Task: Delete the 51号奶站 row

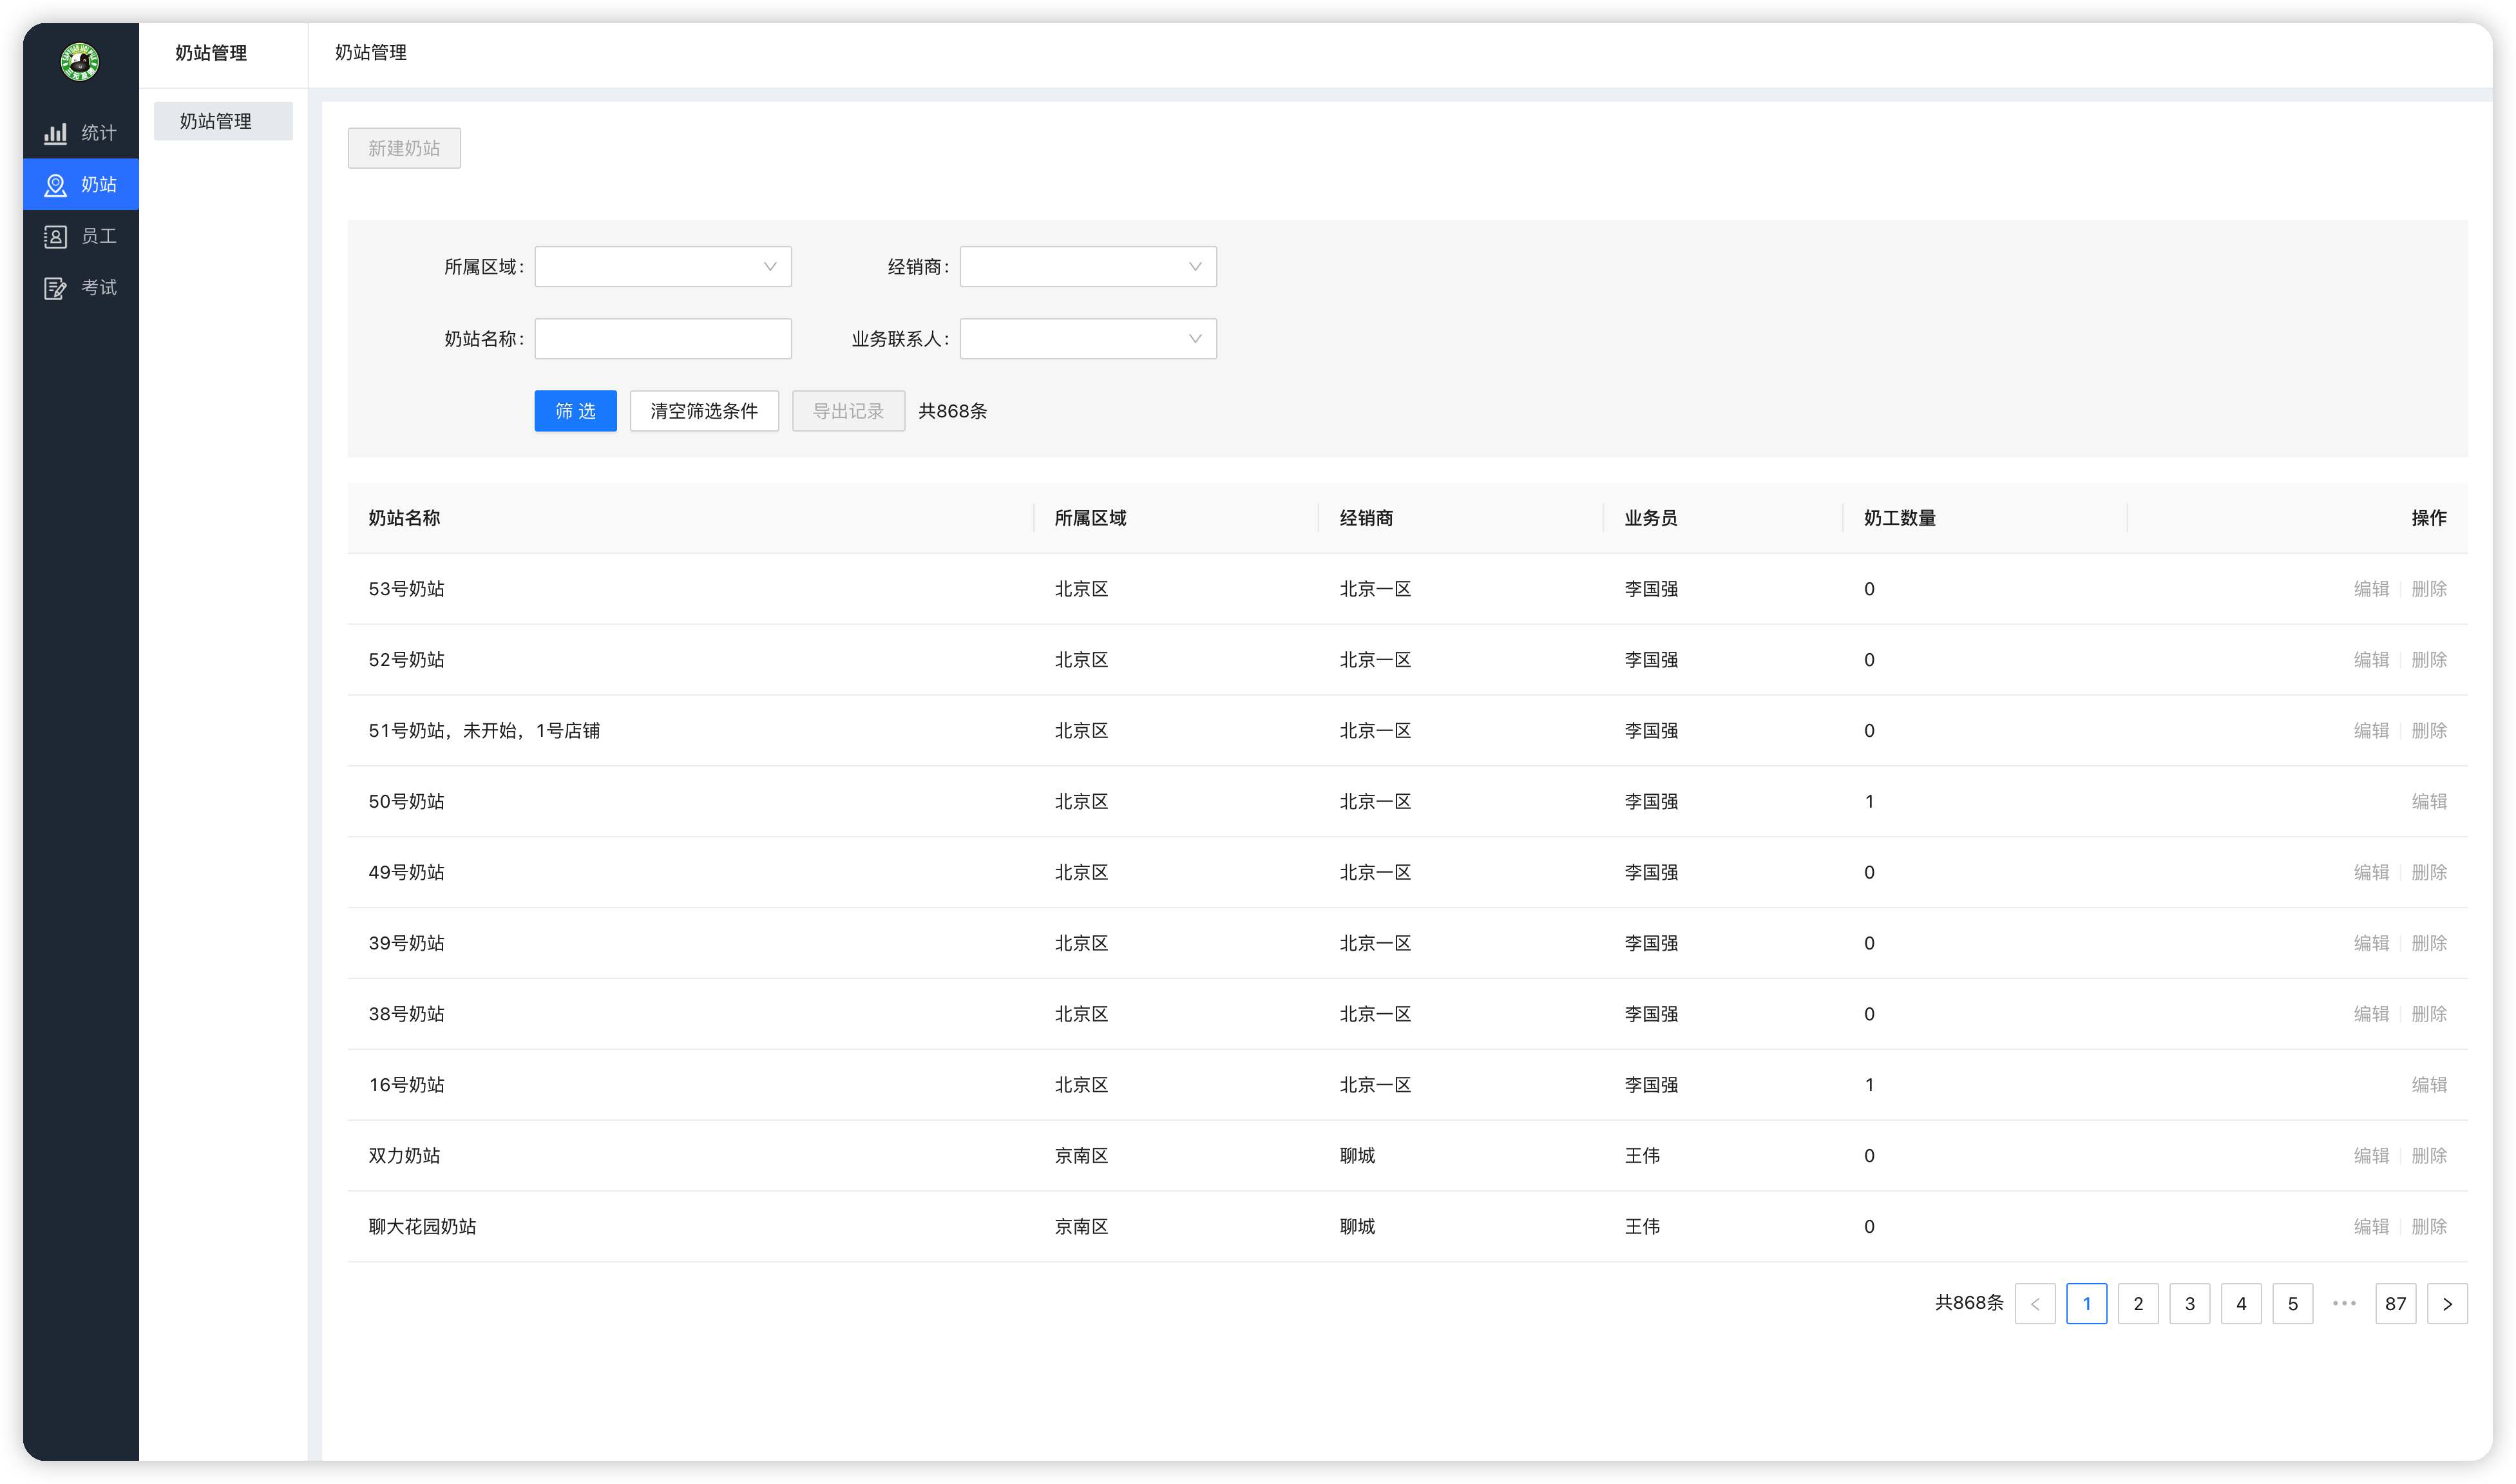Action: (2429, 731)
